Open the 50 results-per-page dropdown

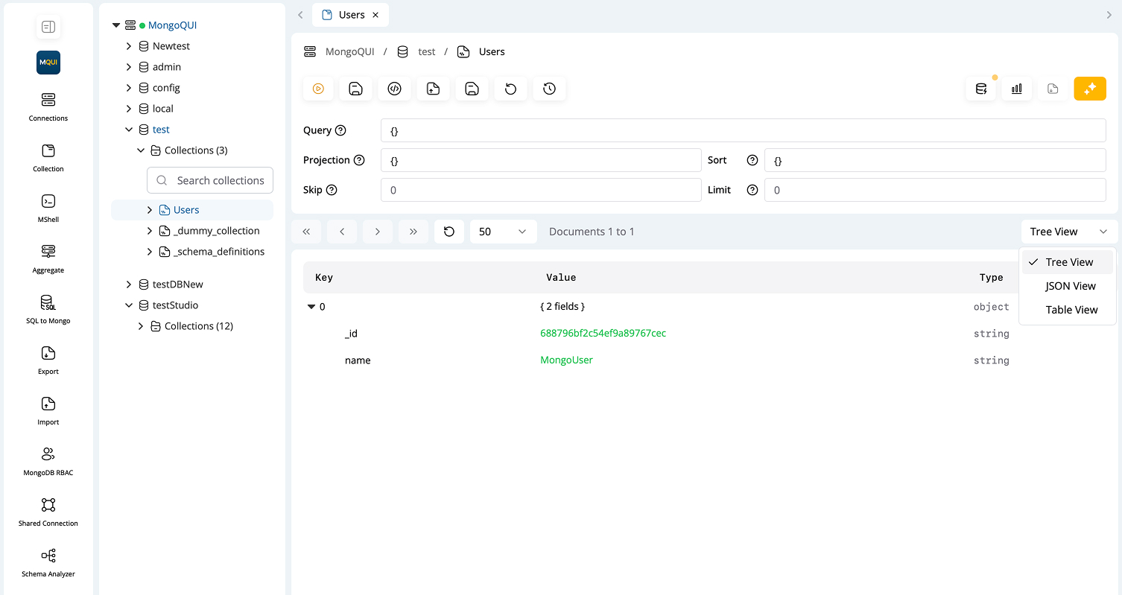click(503, 231)
